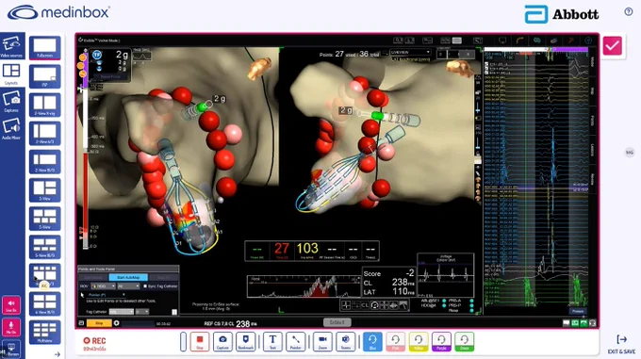Open the LiveView dropdown
The image size is (641, 359).
[410, 52]
